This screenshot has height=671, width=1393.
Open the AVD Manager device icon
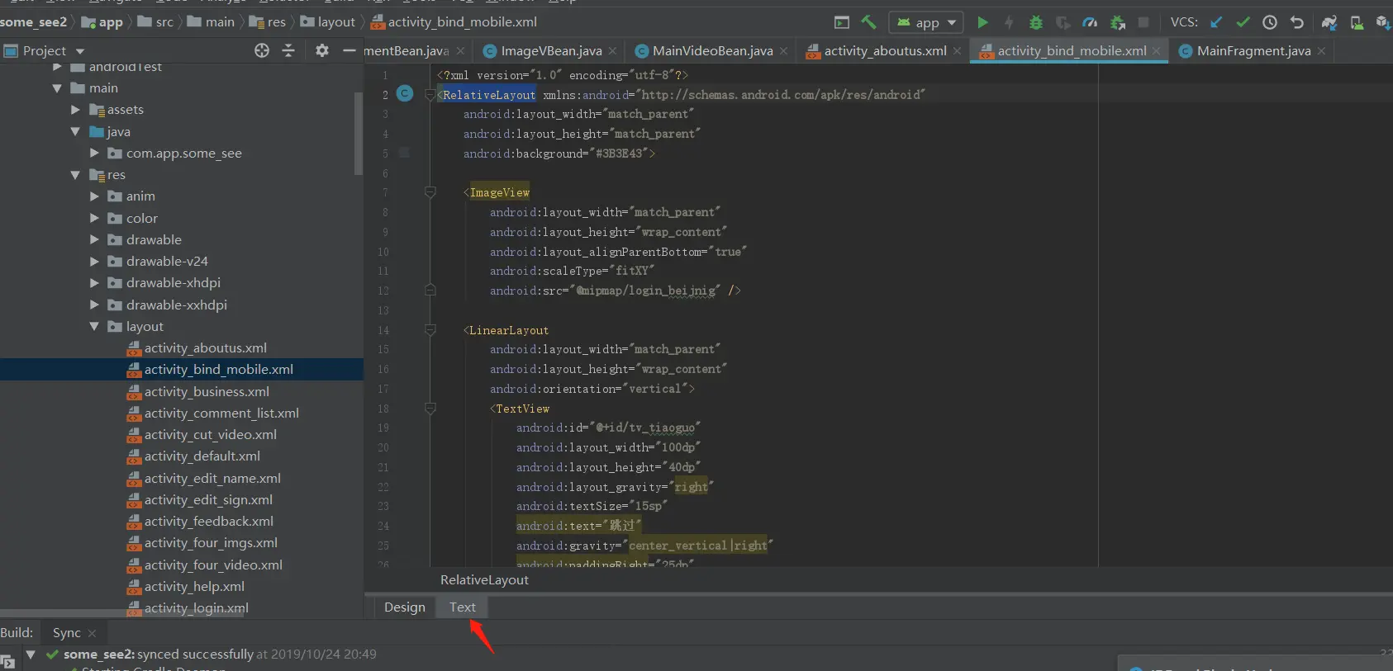coord(1357,22)
